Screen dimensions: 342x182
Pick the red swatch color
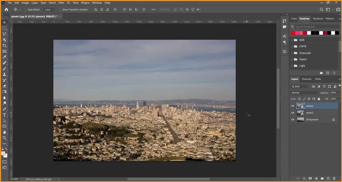coord(293,33)
